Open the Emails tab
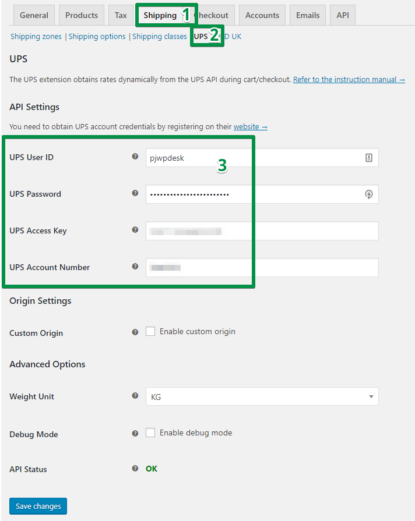The width and height of the screenshot is (415, 521). point(308,15)
